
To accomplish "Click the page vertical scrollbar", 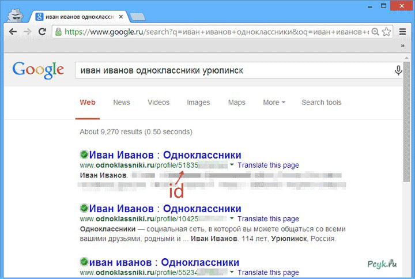I will [x=407, y=144].
